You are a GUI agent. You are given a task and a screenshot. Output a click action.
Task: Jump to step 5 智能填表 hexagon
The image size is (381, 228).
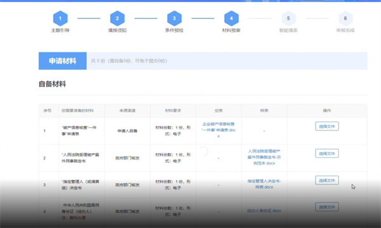288,18
